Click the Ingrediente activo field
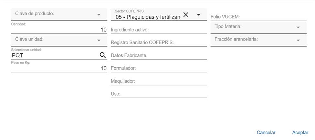The image size is (315, 140). [159, 30]
